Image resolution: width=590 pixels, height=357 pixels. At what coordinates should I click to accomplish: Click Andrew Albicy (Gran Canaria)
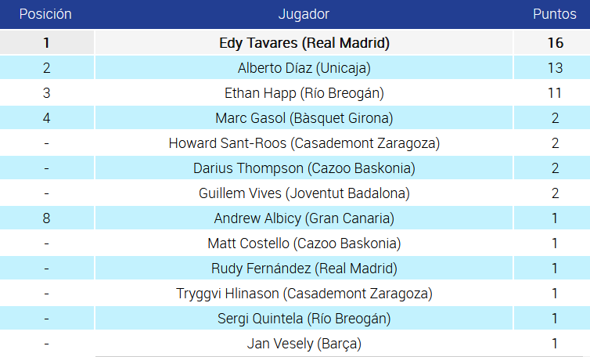[304, 218]
